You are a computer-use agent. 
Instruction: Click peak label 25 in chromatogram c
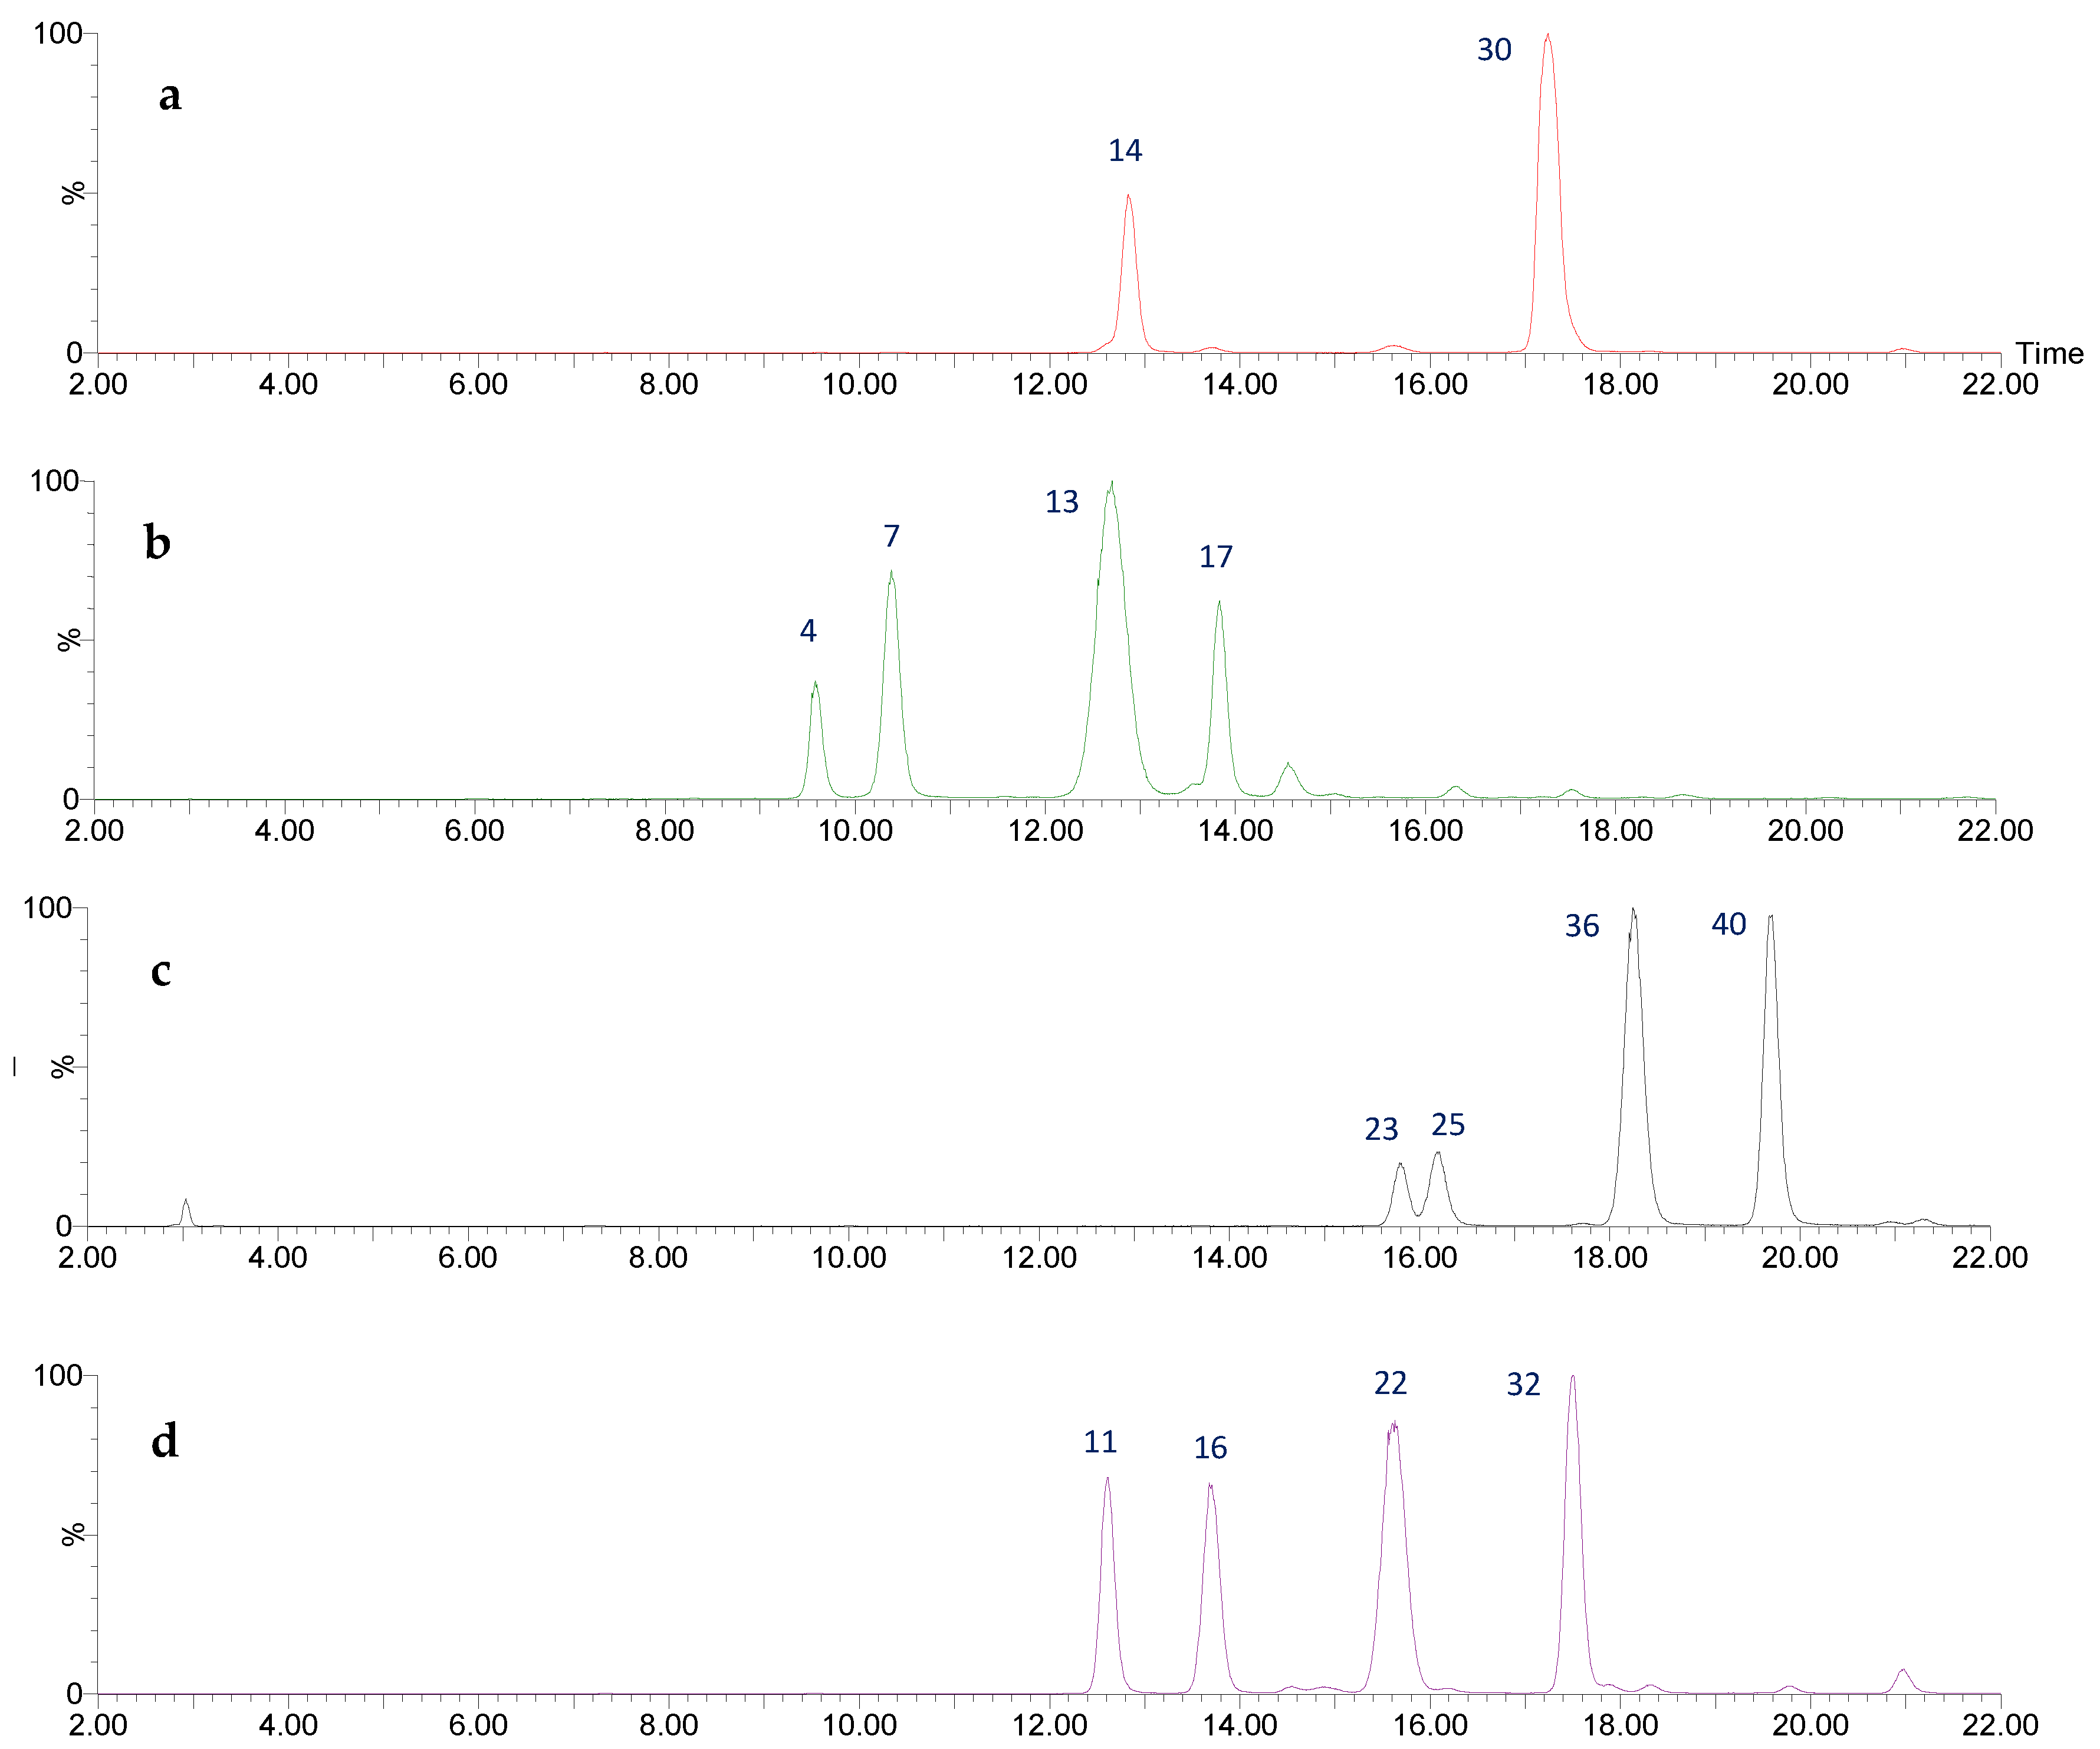(x=1447, y=1125)
